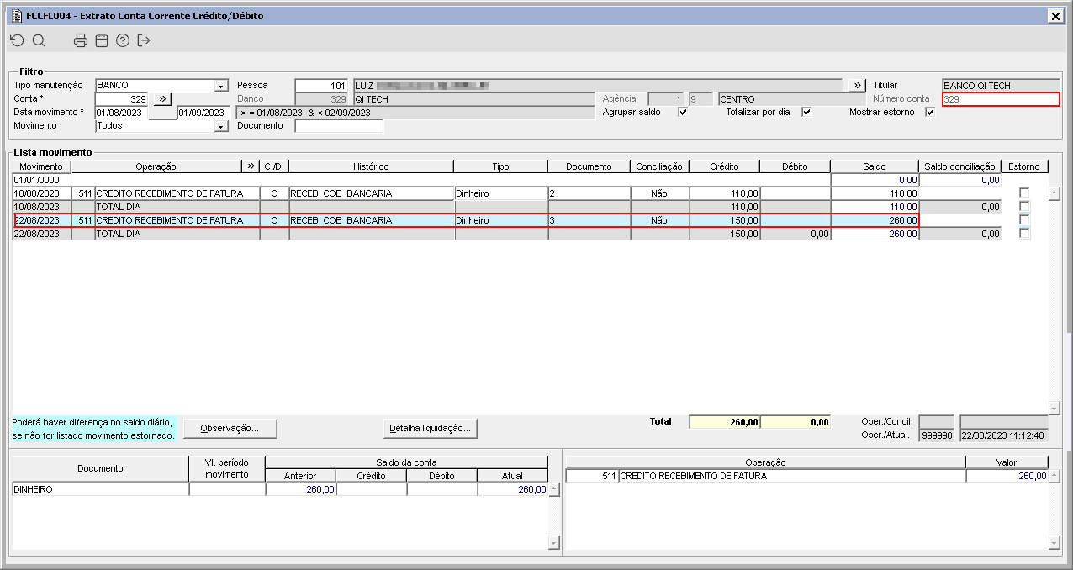Click scroll-up arrow of Operação/Valor grid
The height and width of the screenshot is (570, 1073).
point(1054,476)
